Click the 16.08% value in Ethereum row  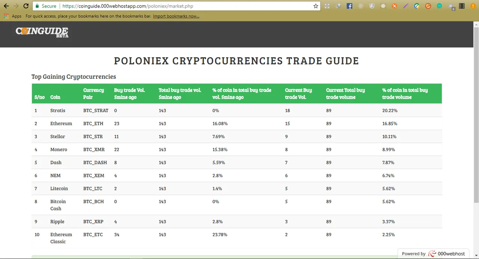coord(220,123)
